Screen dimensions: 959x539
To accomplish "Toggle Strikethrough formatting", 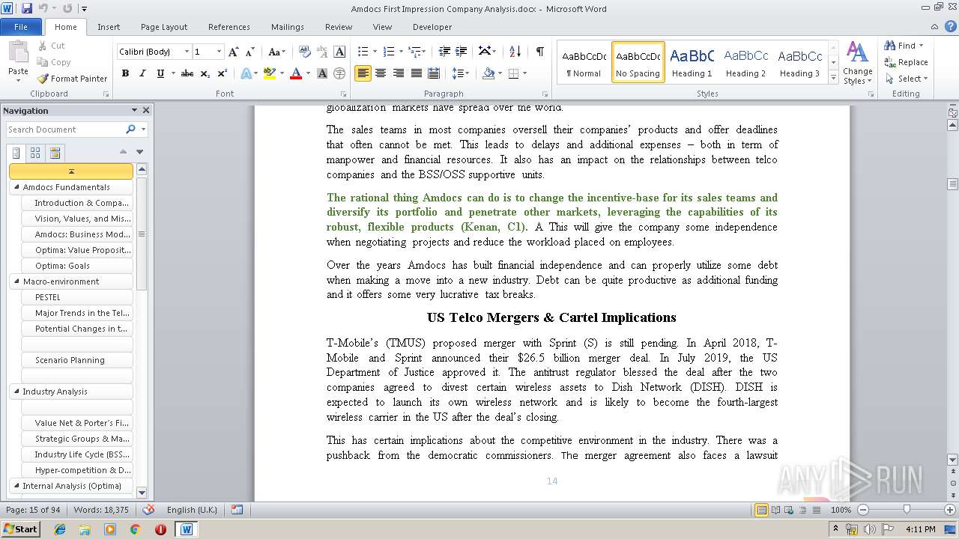I will [187, 73].
